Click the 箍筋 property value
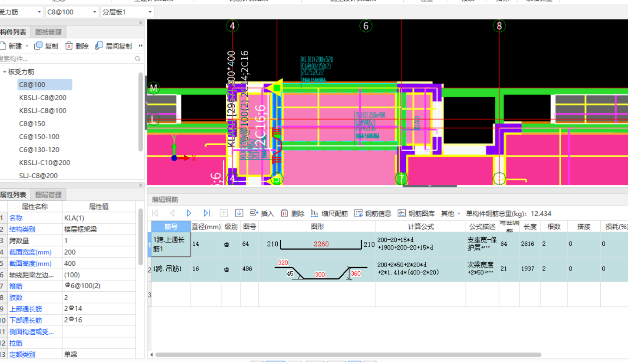The height and width of the screenshot is (362, 628). click(100, 286)
